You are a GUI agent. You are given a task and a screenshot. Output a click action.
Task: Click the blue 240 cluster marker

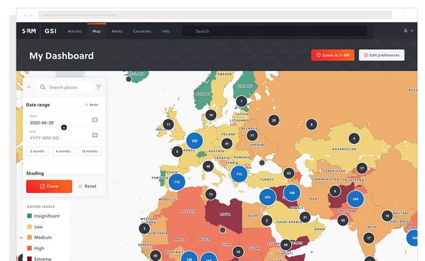355,199
